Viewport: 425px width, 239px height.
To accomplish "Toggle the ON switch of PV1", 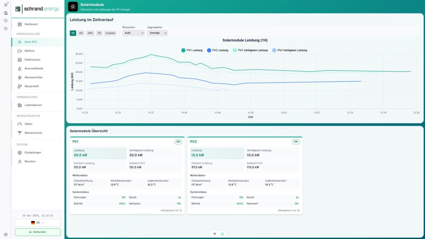I will (x=178, y=142).
